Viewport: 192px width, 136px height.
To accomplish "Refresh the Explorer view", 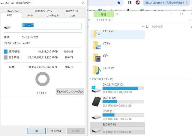I will pos(147,27).
